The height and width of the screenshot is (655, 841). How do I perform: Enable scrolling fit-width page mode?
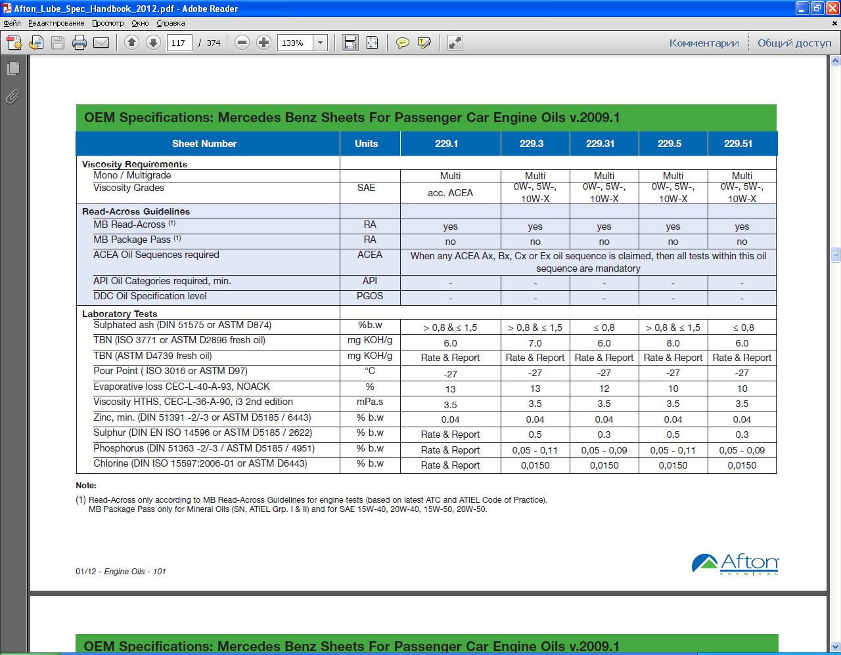pyautogui.click(x=350, y=43)
